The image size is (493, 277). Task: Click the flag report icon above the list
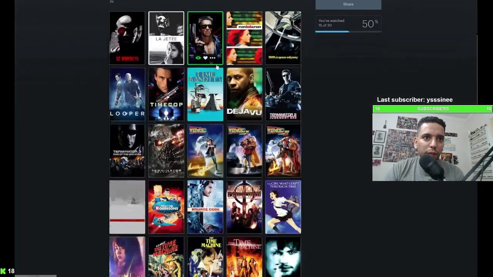(112, 2)
